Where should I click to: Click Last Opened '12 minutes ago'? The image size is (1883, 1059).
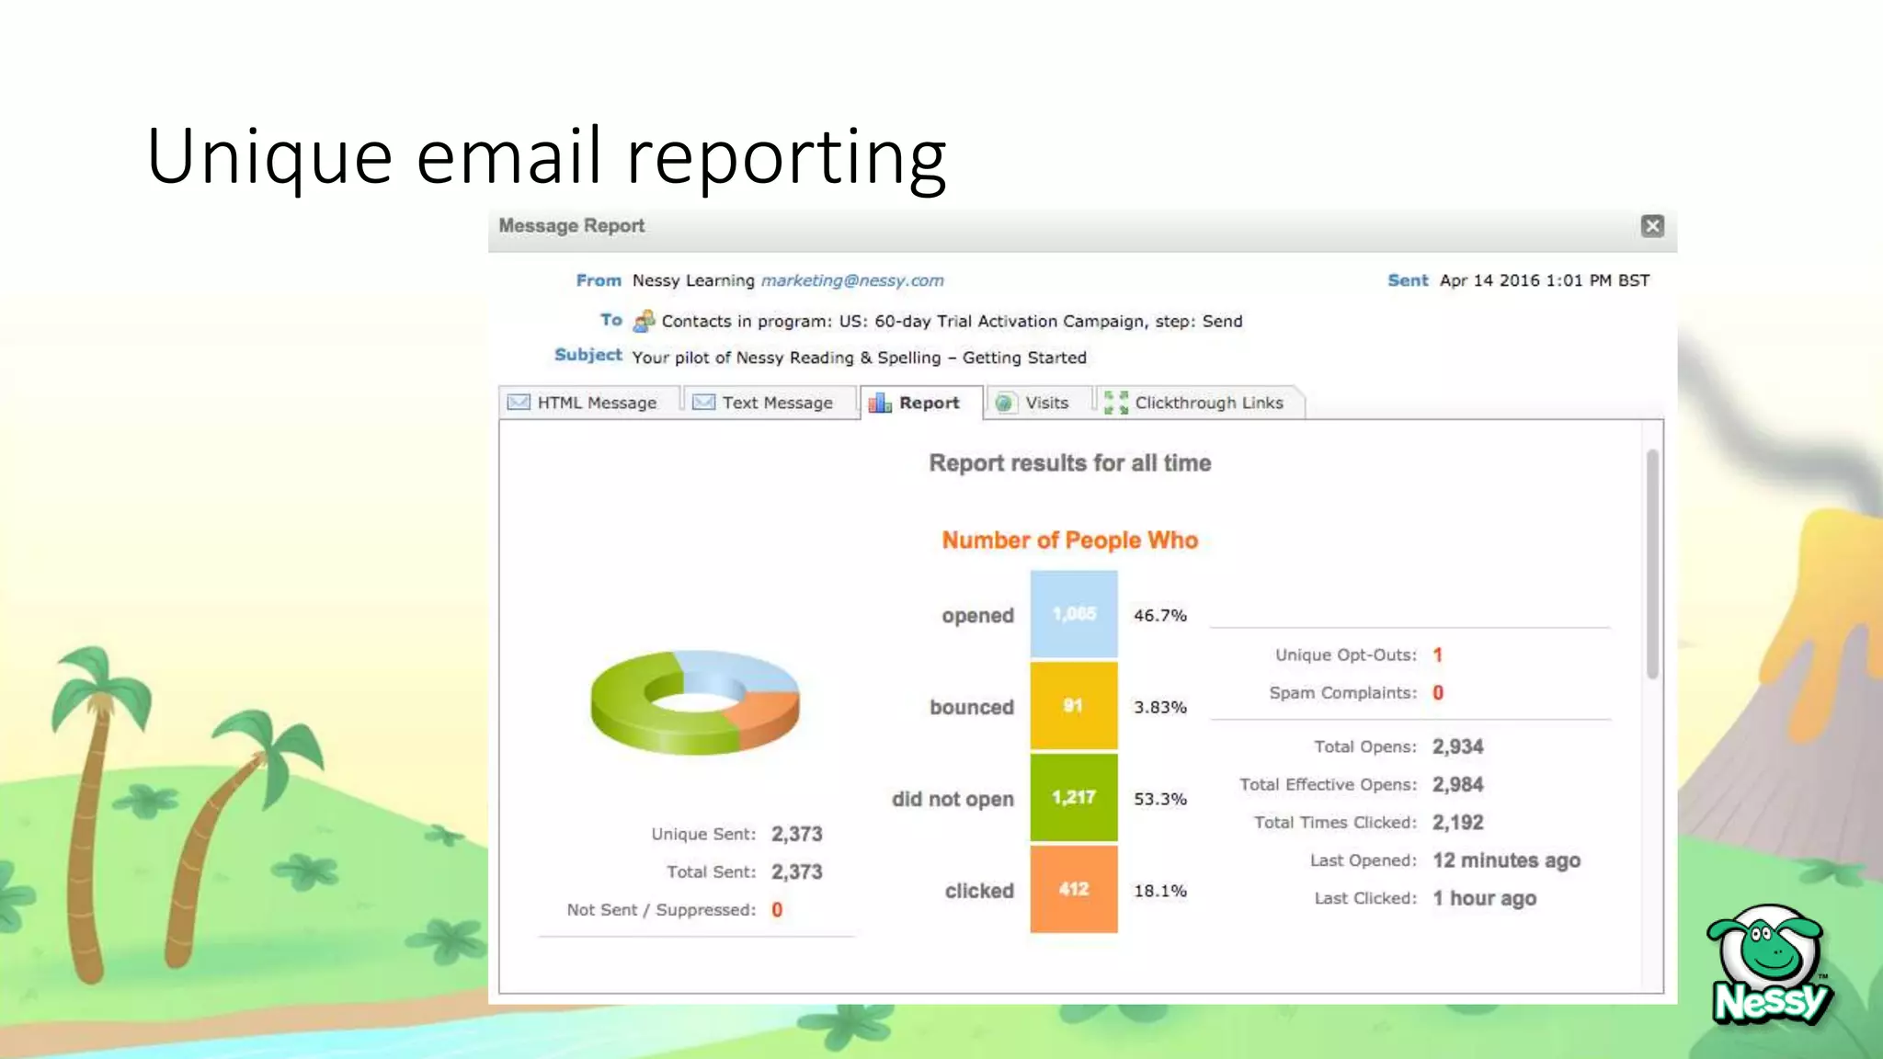(1506, 860)
